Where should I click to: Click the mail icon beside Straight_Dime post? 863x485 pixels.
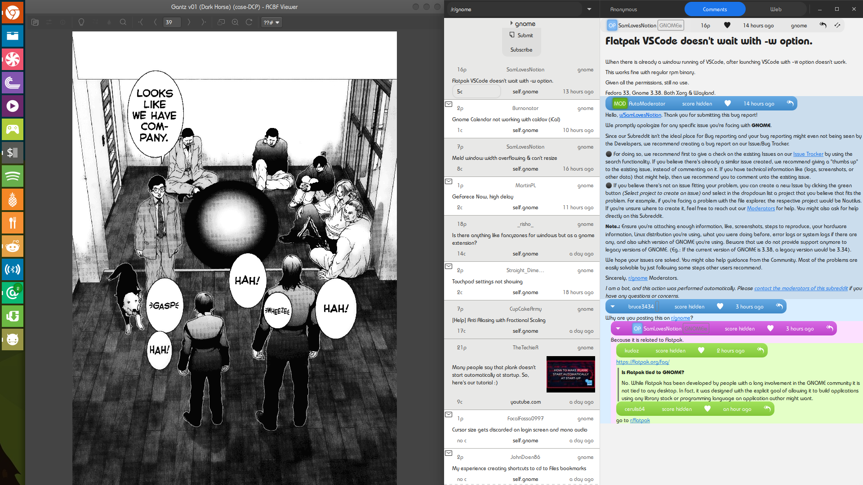tap(448, 266)
